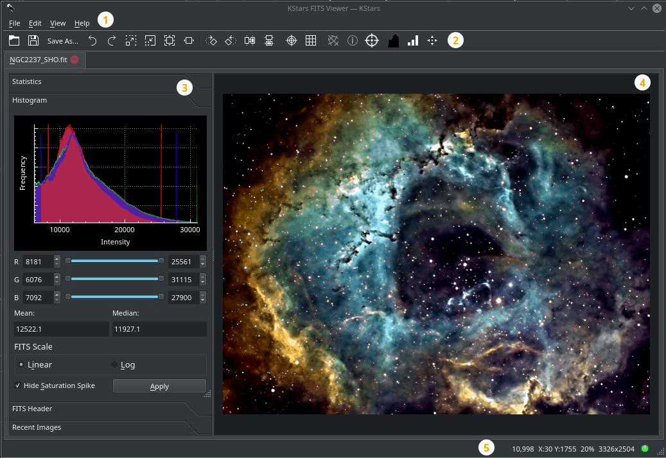Screen dimensions: 666x458
Task: Toggle Hide Saturation Spike checkbox
Action: tap(18, 386)
